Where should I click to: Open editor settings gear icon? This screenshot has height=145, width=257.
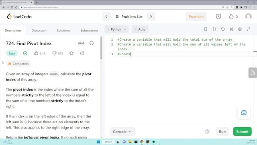(240, 29)
